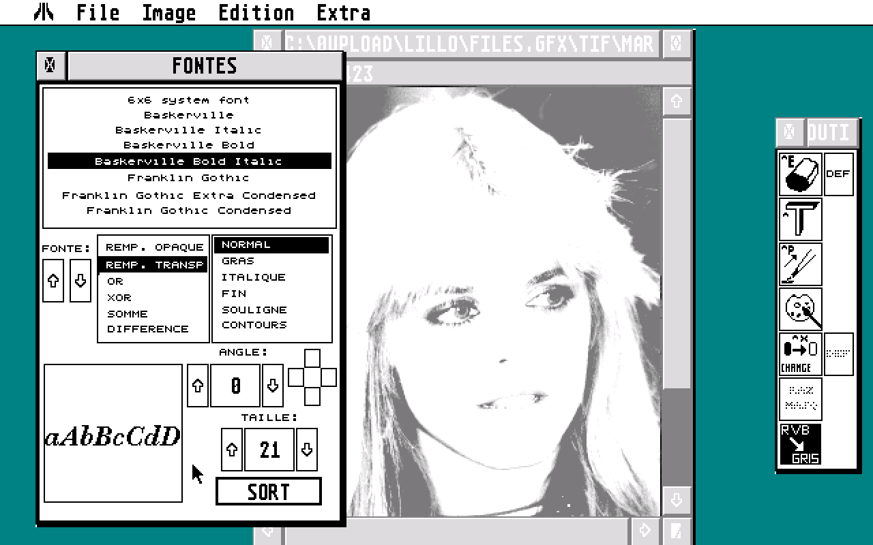Open the color palette tool

(x=799, y=309)
